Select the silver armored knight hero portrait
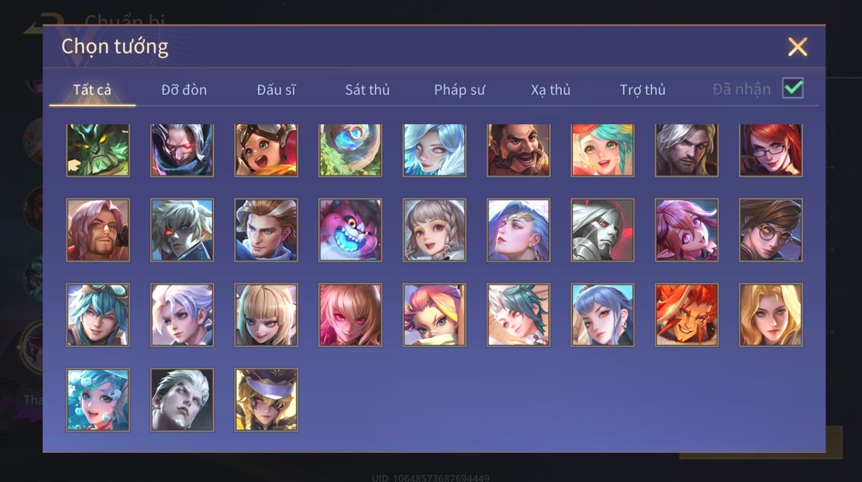Viewport: 862px width, 482px height. (x=602, y=230)
